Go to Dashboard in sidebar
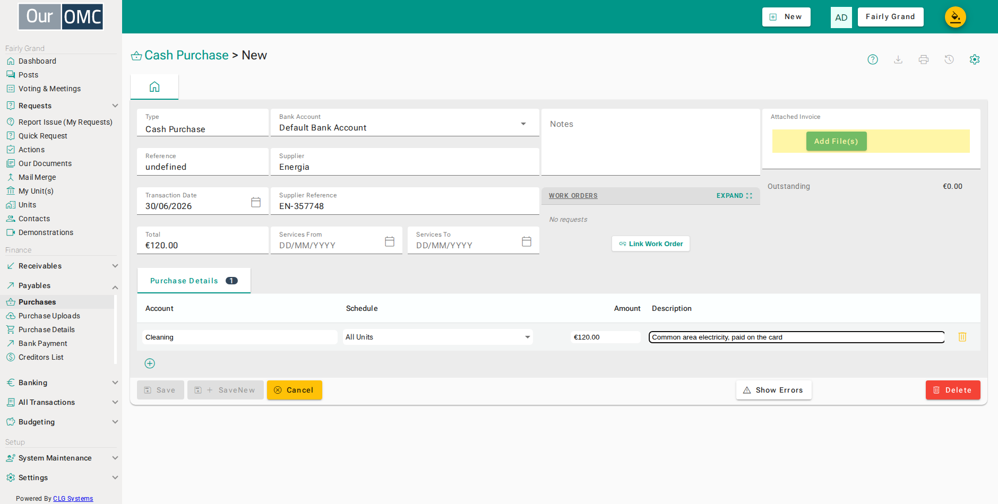 (37, 61)
